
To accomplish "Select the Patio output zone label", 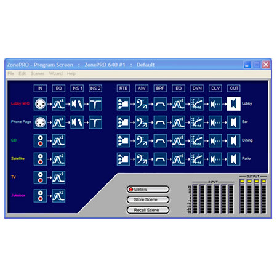I will tap(246, 158).
